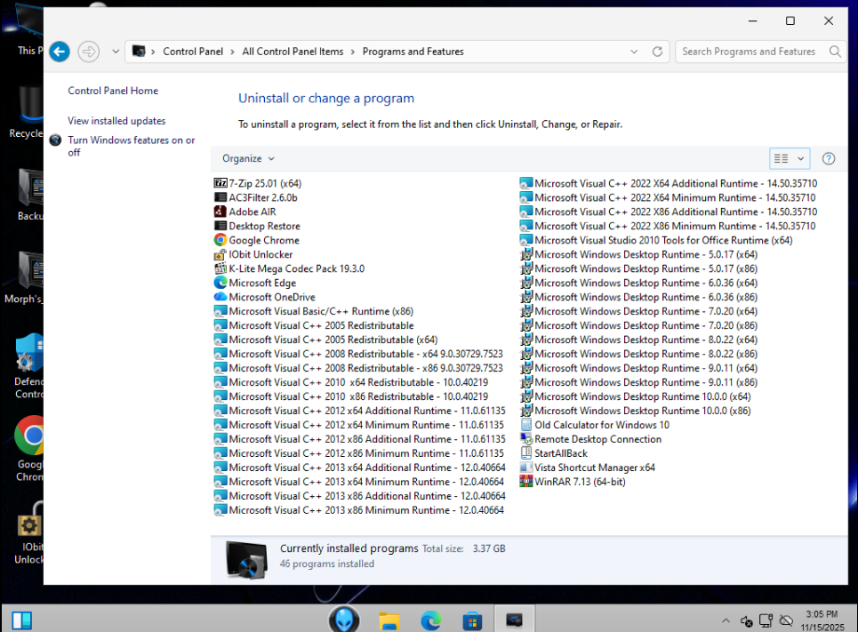Screen dimensions: 858x632
Task: Open Microsoft Store from the taskbar
Action: point(472,620)
